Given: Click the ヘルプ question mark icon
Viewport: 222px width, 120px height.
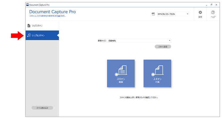Looking at the screenshot, I should [213, 13].
